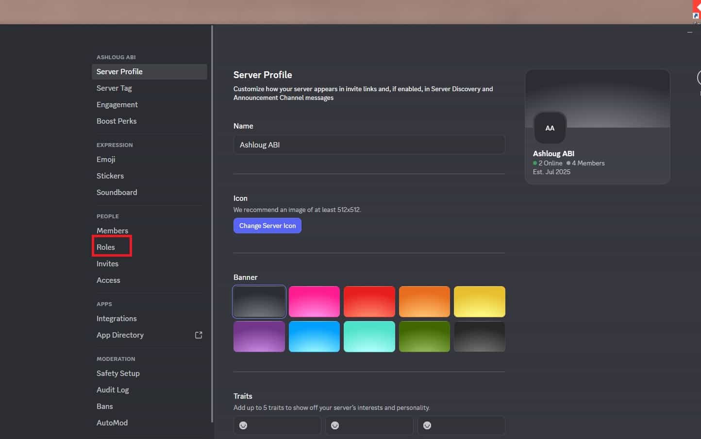
Task: Open the AutoMod settings
Action: point(112,423)
